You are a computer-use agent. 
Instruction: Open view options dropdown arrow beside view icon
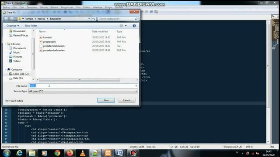coord(126,26)
